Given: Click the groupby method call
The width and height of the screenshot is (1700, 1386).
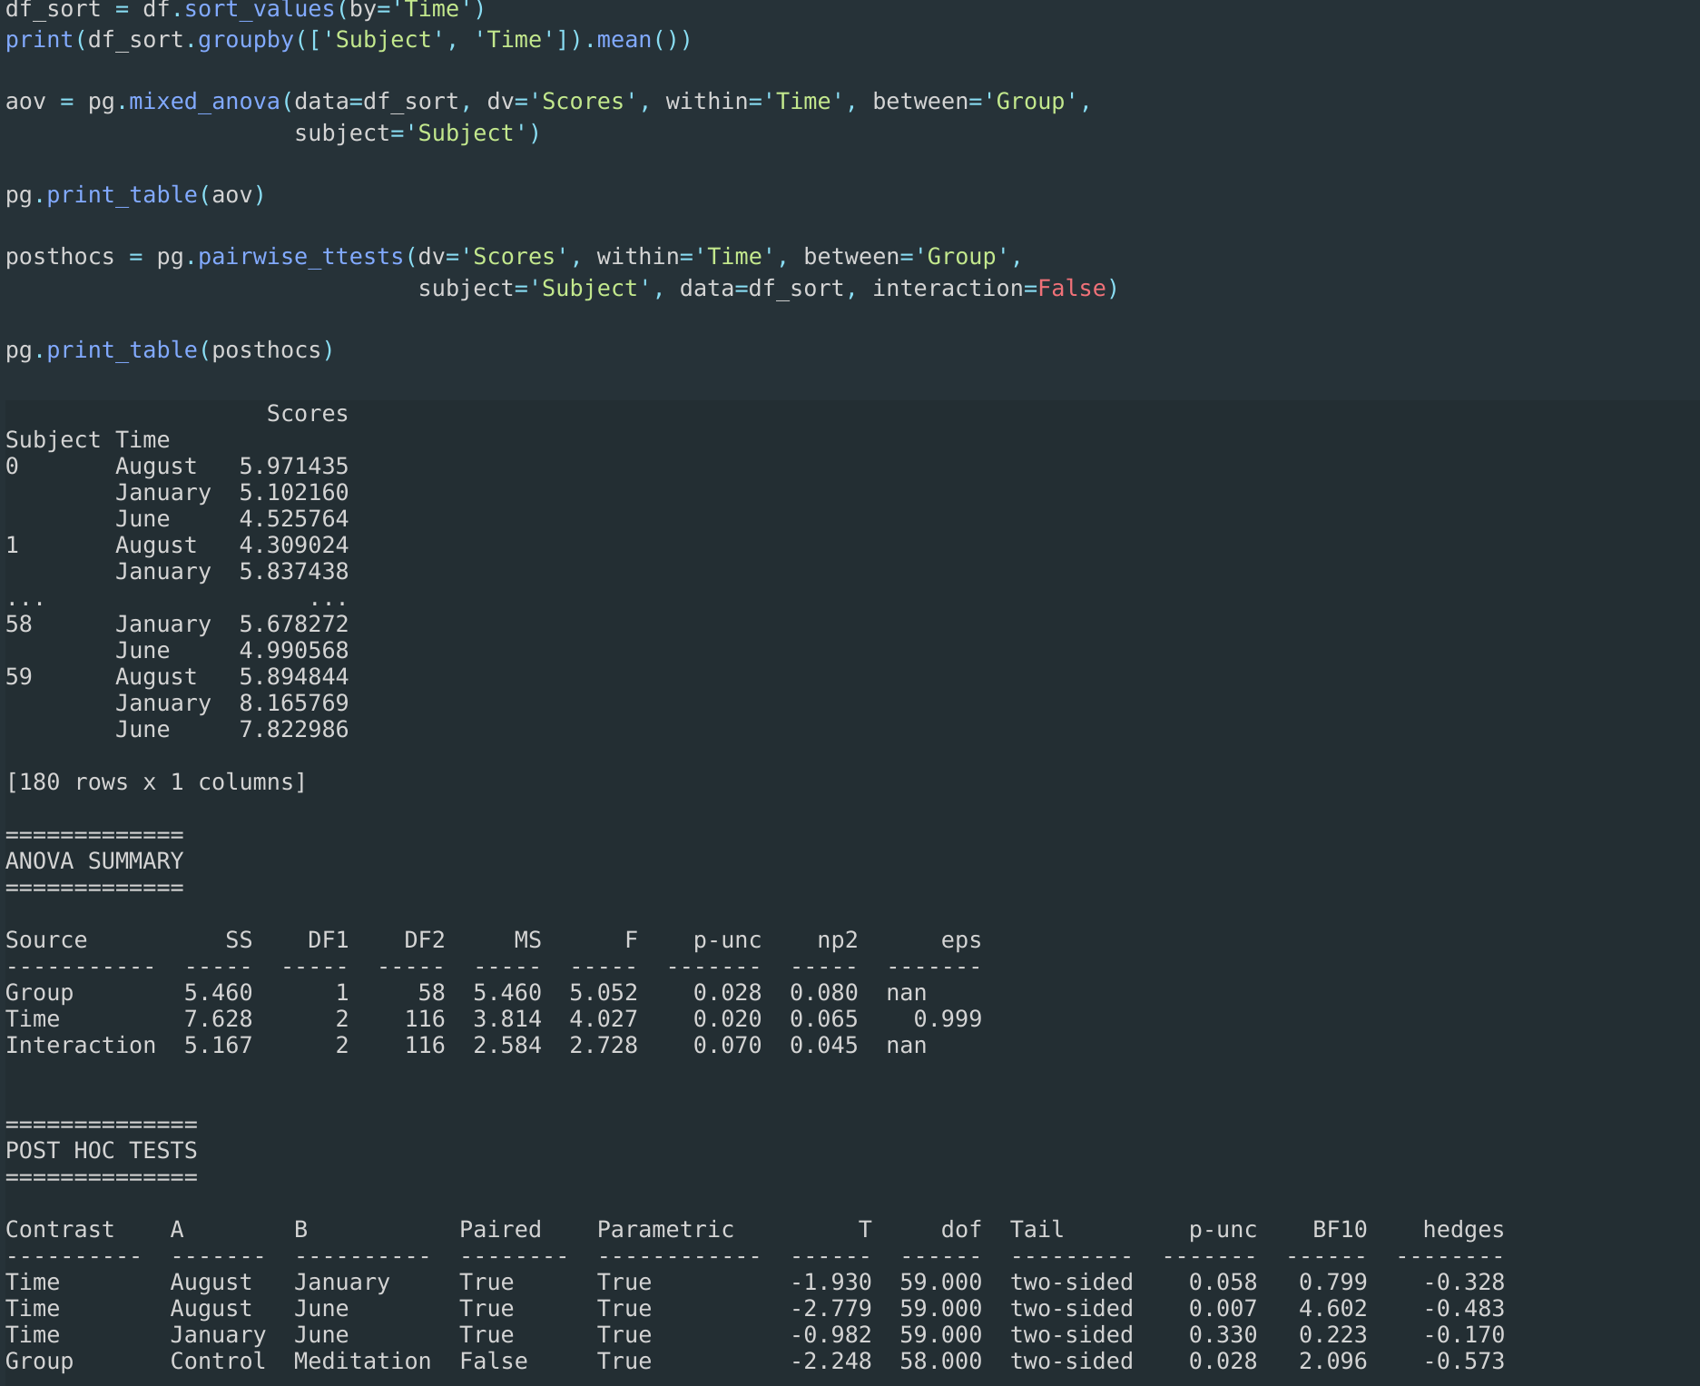Looking at the screenshot, I should 248,39.
